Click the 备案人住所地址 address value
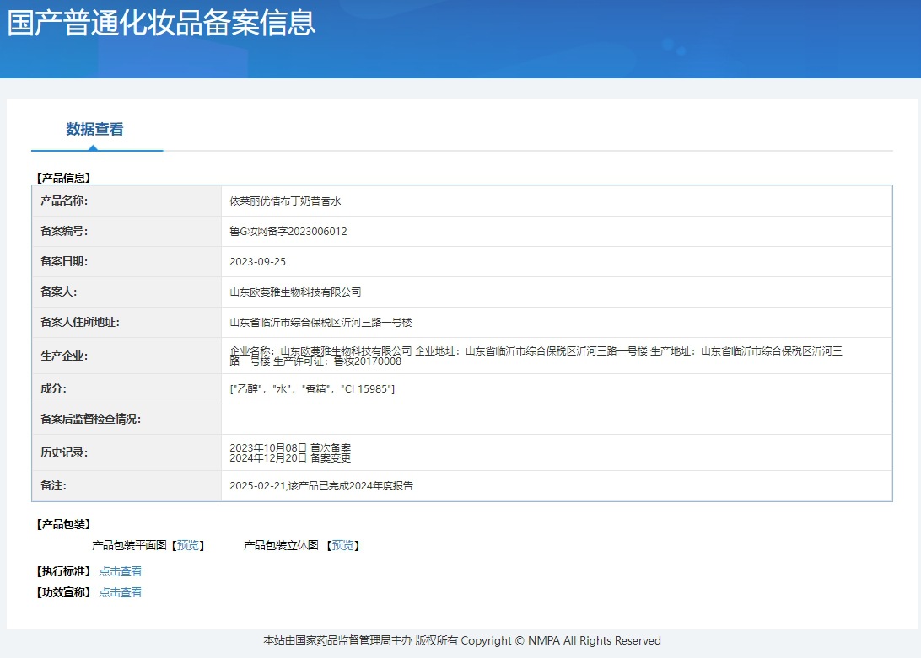The width and height of the screenshot is (921, 658). point(320,323)
